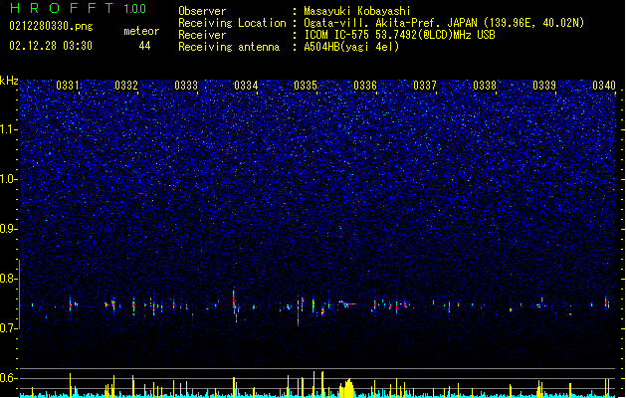The height and width of the screenshot is (398, 626).
Task: Click the 0337 time marker
Action: click(x=425, y=86)
